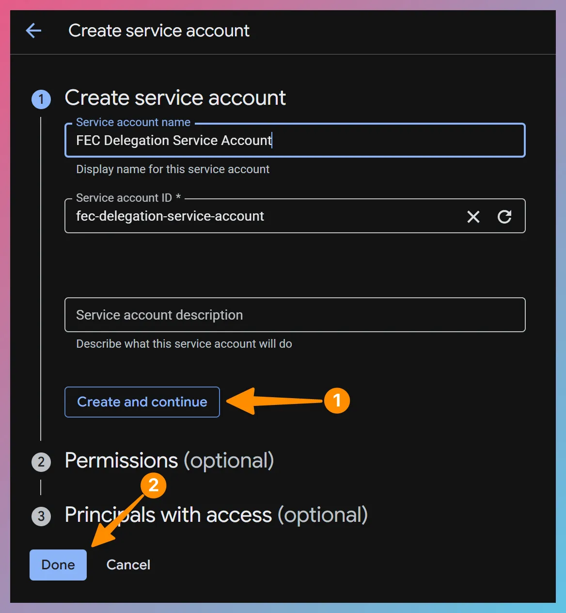Expand the Principals with access section
Viewport: 566px width, 613px height.
(216, 515)
